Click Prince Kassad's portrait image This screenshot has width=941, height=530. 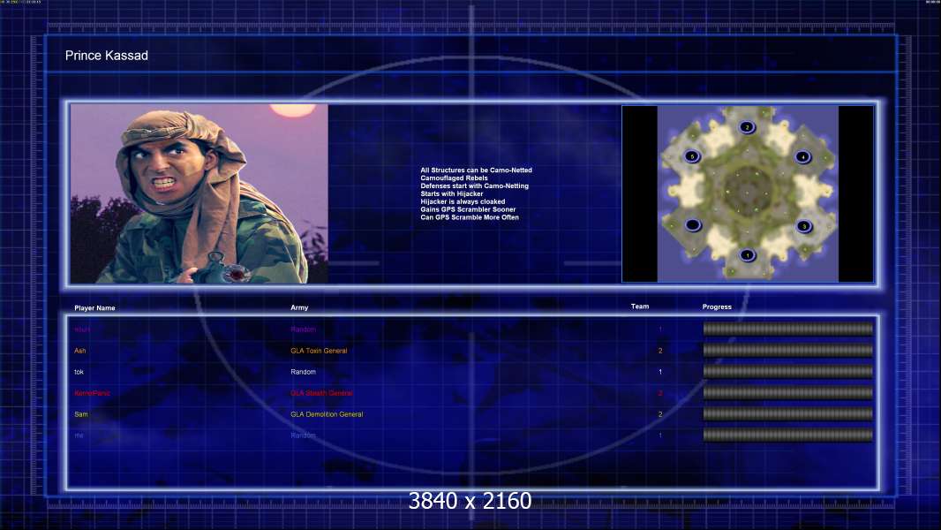point(199,193)
